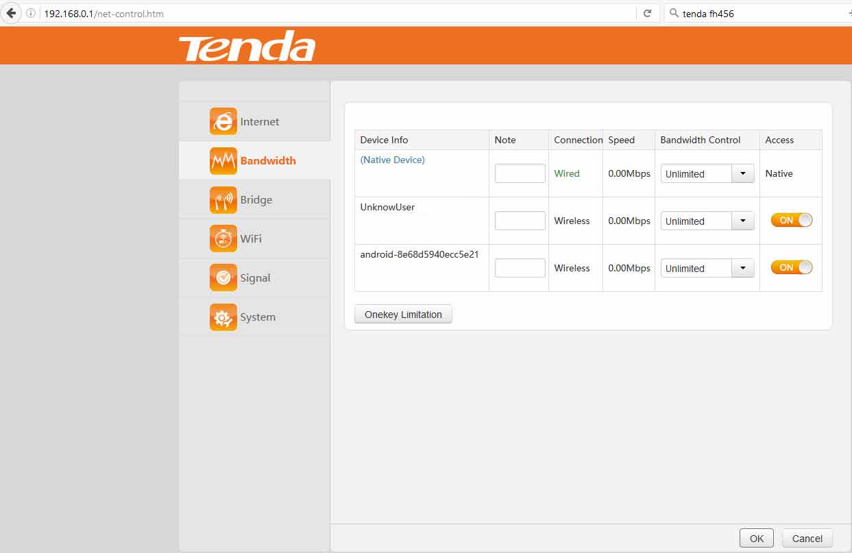The height and width of the screenshot is (553, 852).
Task: Click the Bridge antenna icon
Action: point(223,199)
